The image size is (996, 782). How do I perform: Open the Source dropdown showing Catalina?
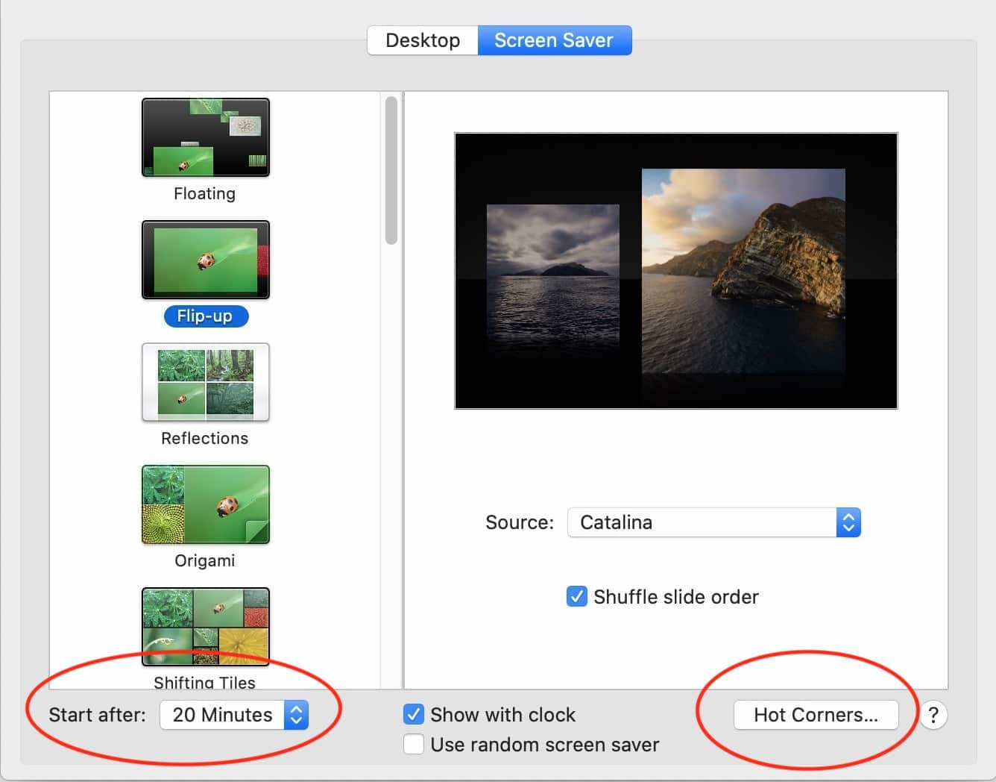tap(714, 522)
